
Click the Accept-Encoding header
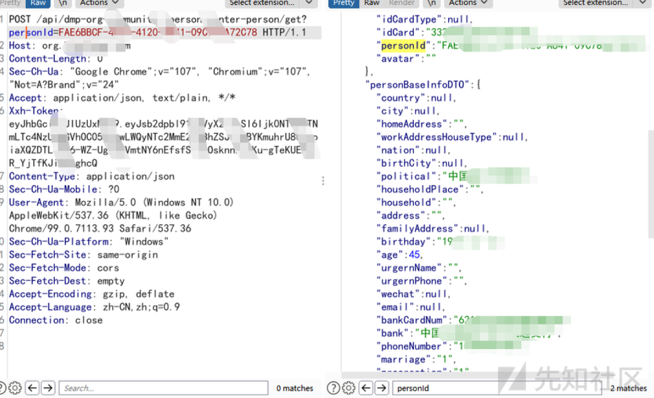(x=92, y=294)
